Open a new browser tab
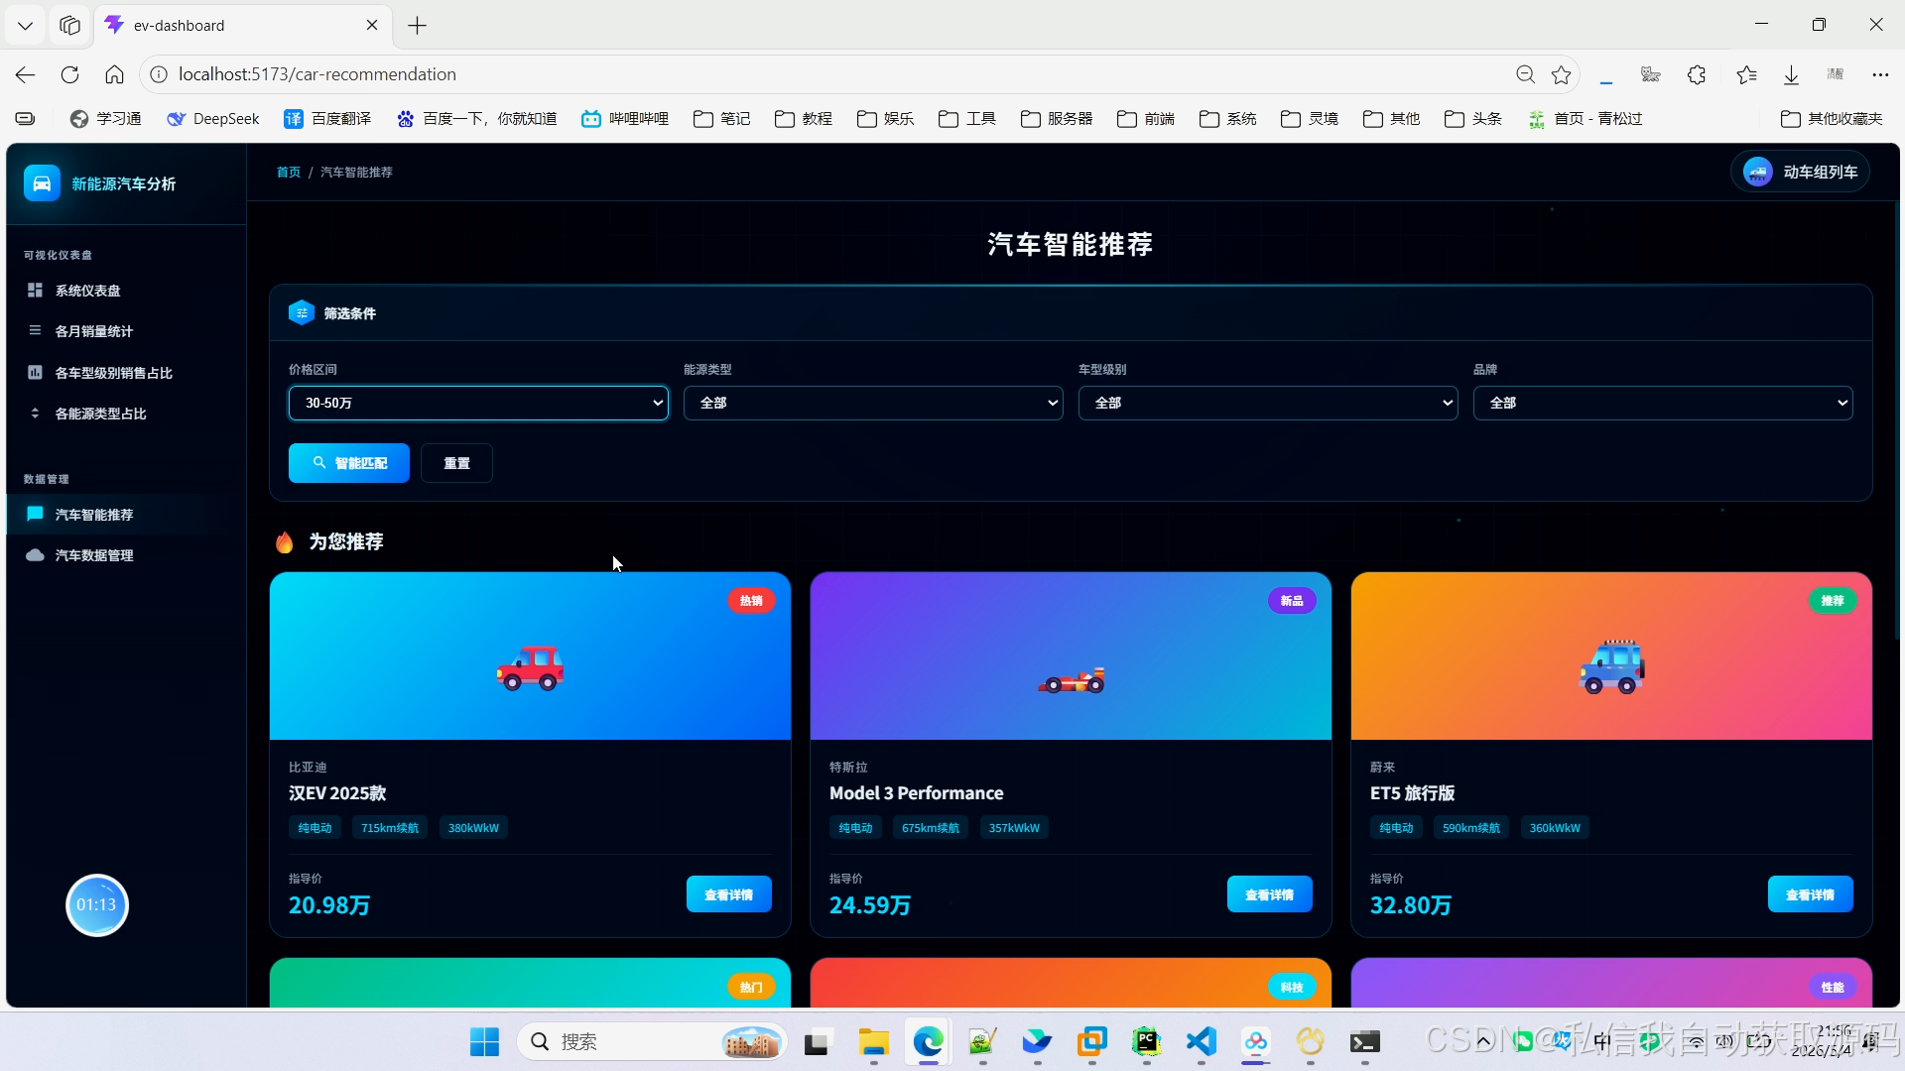Screen dimensions: 1905x1071 pos(418,26)
